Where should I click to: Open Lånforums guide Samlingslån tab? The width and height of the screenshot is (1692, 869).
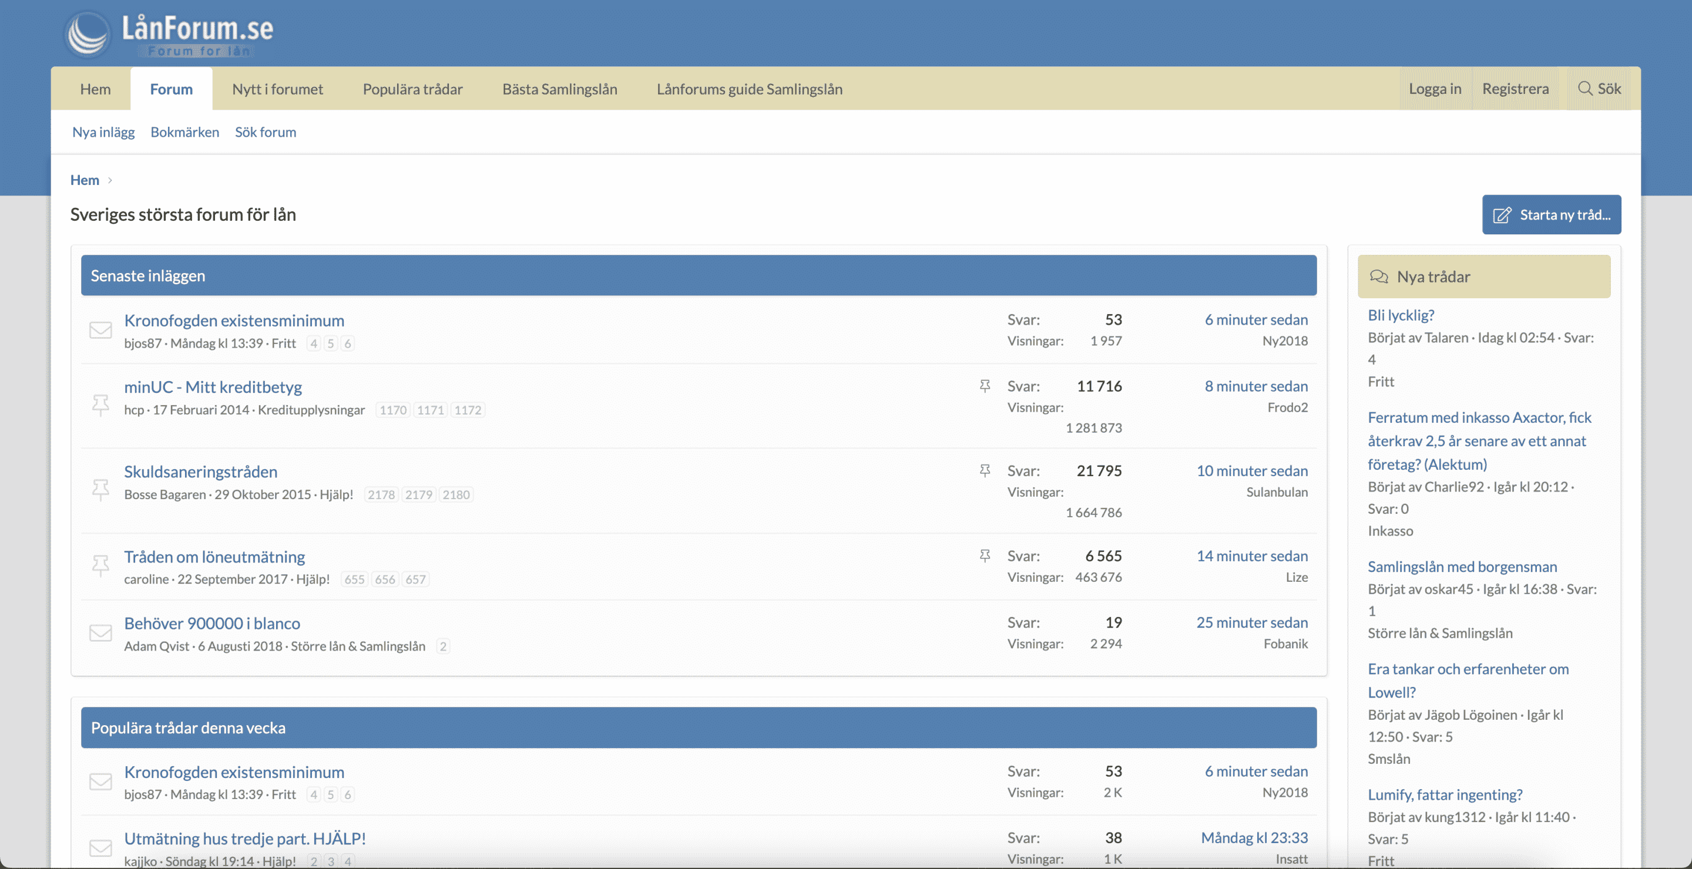click(x=750, y=89)
